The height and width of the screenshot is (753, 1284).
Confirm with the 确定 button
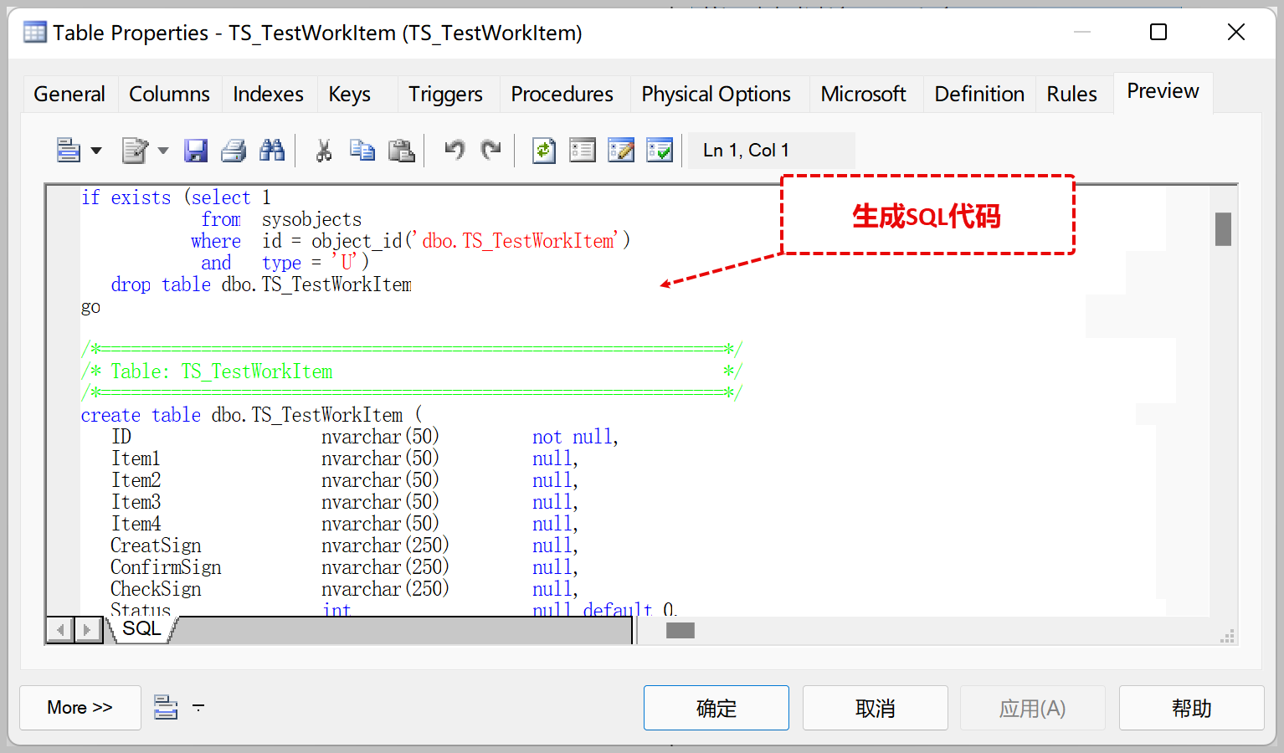point(716,708)
